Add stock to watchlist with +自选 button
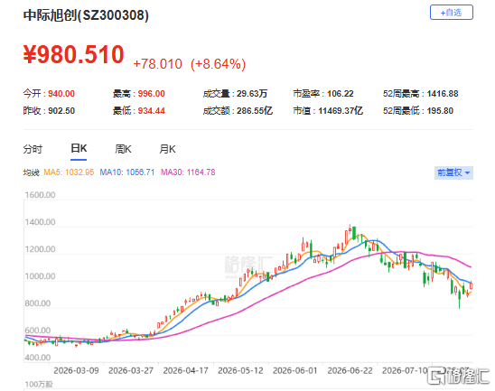 coord(451,13)
